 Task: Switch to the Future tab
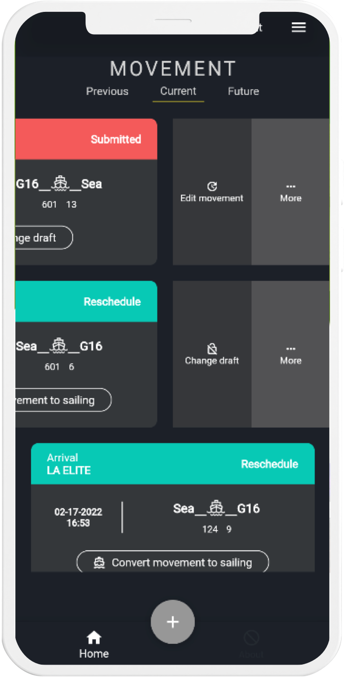[x=243, y=91]
